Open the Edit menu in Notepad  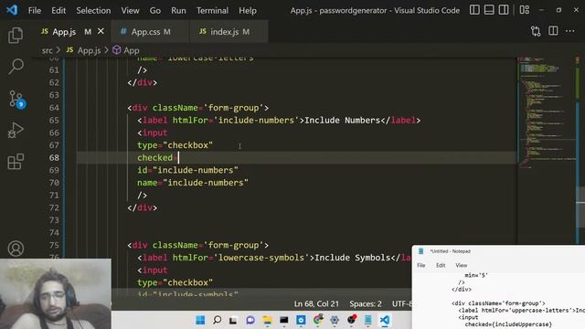441,266
